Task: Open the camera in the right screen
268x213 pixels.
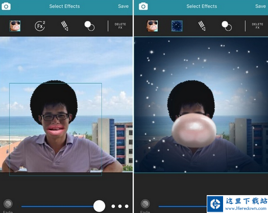Action: (x=143, y=7)
